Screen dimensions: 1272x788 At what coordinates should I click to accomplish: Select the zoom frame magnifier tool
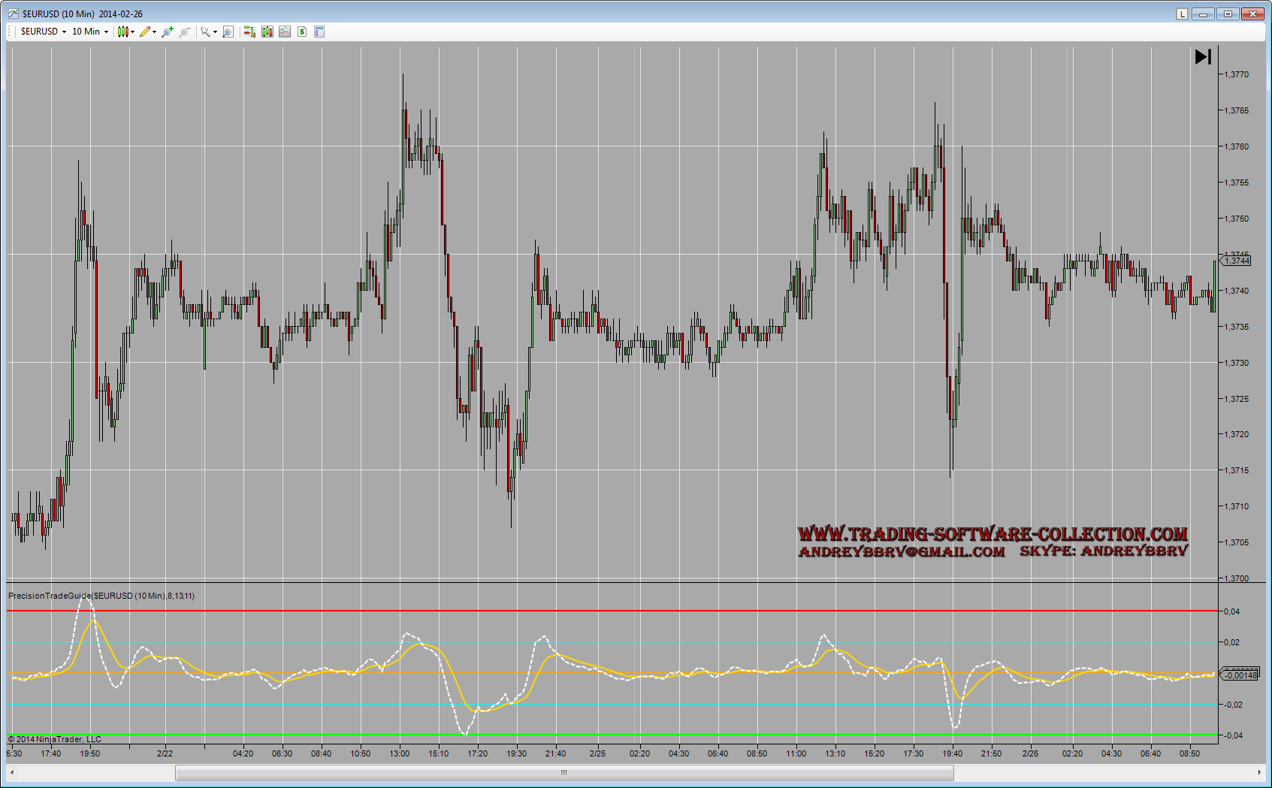coord(228,32)
